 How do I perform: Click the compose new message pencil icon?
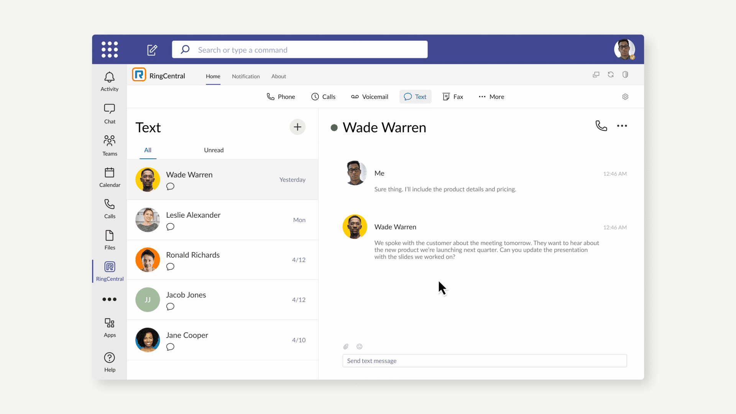tap(152, 50)
